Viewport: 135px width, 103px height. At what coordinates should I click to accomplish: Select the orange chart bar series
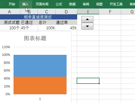40,85
